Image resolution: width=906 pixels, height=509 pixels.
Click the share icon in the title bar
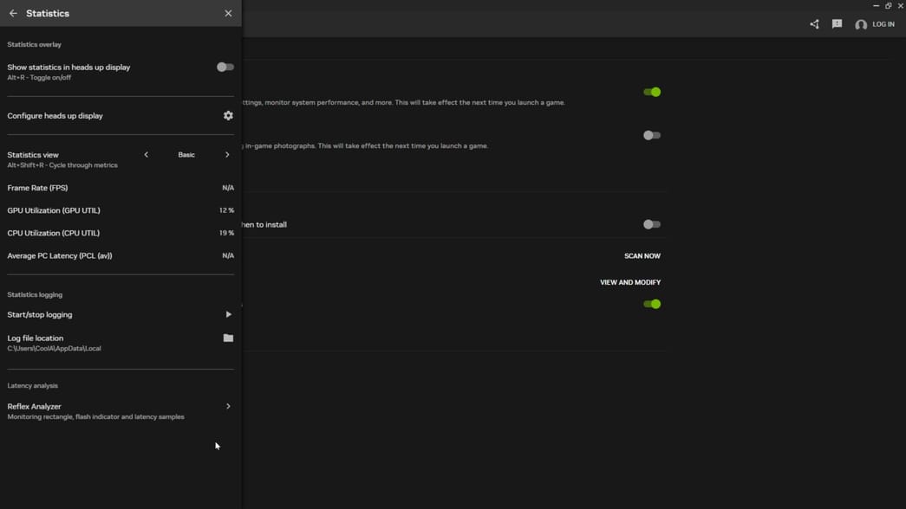813,23
